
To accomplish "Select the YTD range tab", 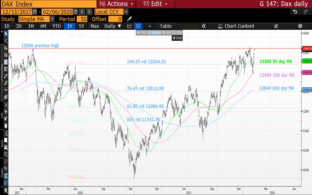I will point(57,26).
